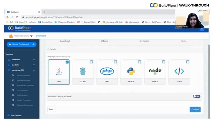Screen dimensions: 214x120
Task: Check the Golang language checkbox
Action: click(x=91, y=62)
